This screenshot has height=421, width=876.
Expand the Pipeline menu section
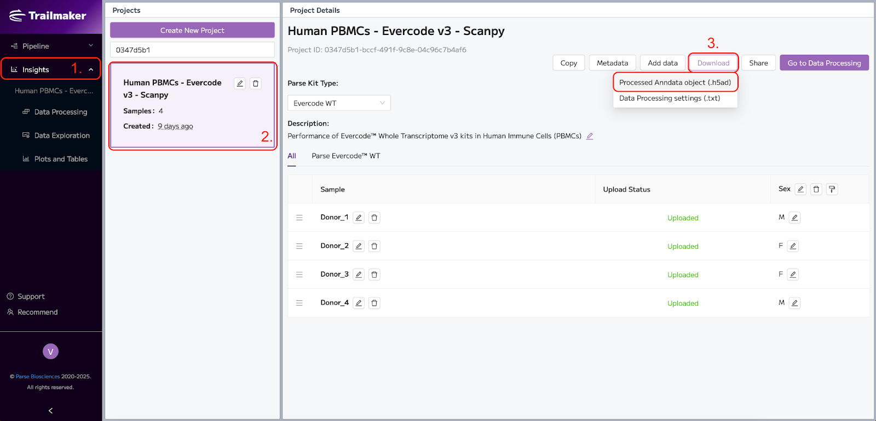click(x=51, y=46)
